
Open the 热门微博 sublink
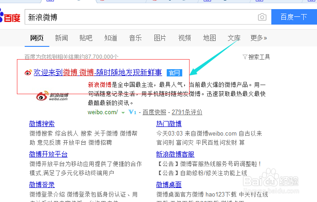[x=169, y=124]
